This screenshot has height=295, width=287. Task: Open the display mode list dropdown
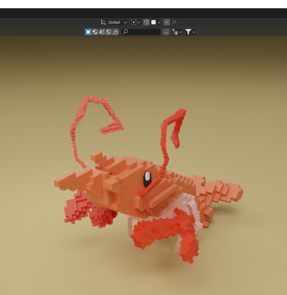[177, 32]
